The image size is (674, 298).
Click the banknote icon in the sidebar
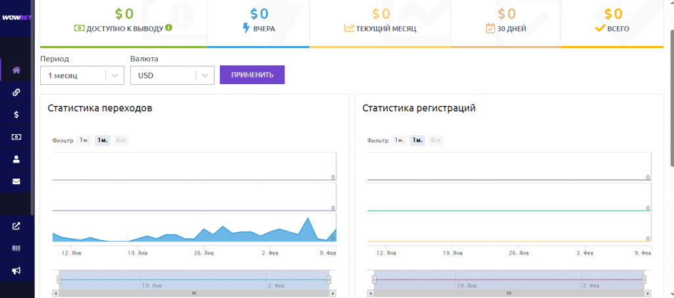point(16,137)
